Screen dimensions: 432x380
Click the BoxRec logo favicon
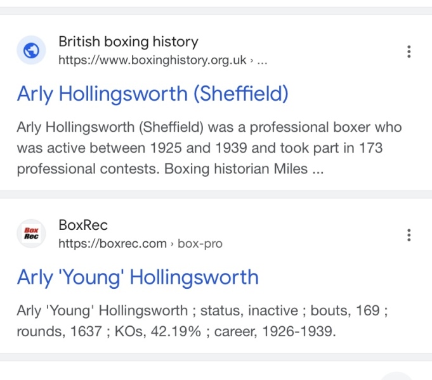pos(31,234)
